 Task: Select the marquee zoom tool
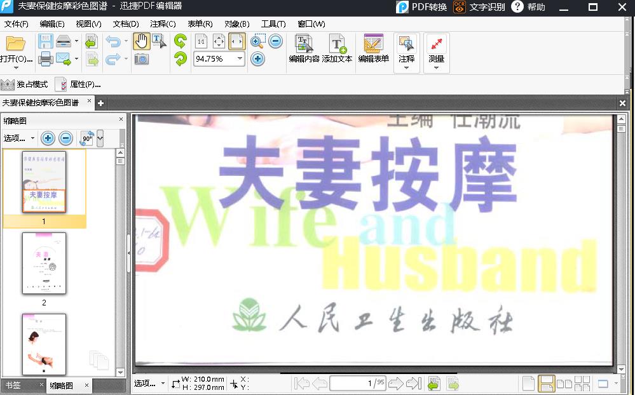(x=257, y=41)
